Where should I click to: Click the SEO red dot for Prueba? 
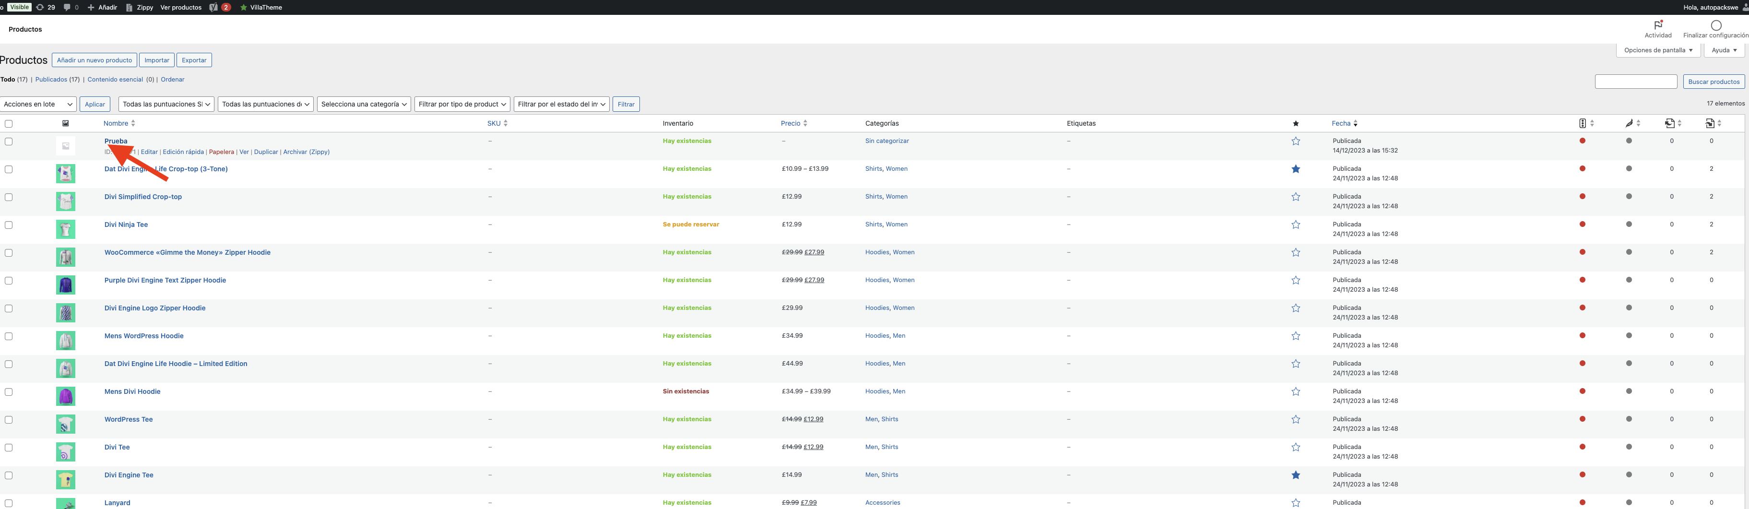point(1582,141)
